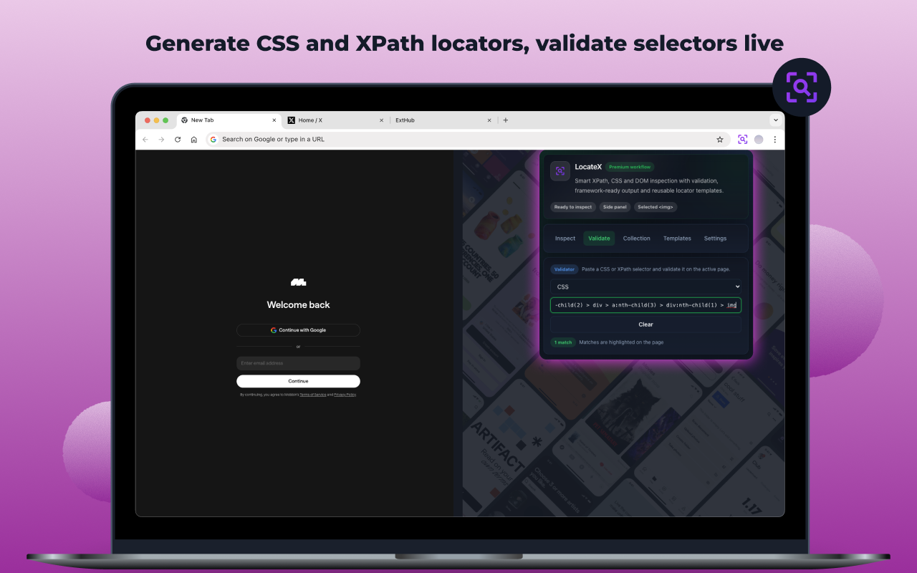Close the ExtHub tab
Screen dimensions: 917x573
(x=489, y=120)
